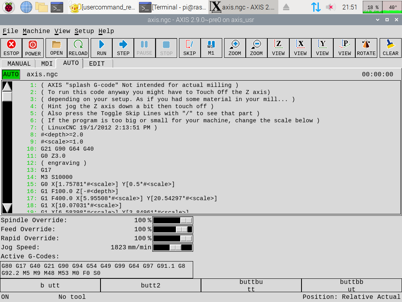Click the PAUSE execution button
402x302 pixels.
point(144,48)
